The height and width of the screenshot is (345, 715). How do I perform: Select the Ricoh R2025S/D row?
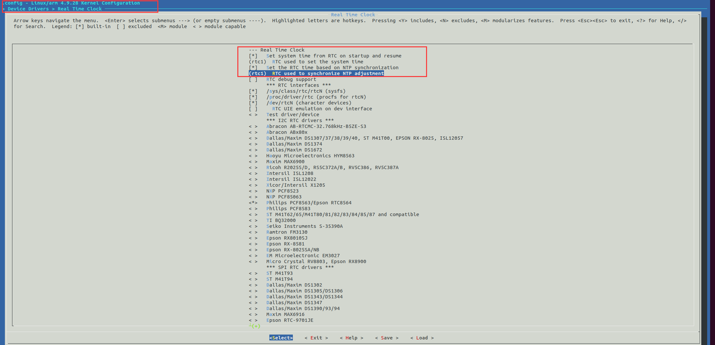click(324, 167)
